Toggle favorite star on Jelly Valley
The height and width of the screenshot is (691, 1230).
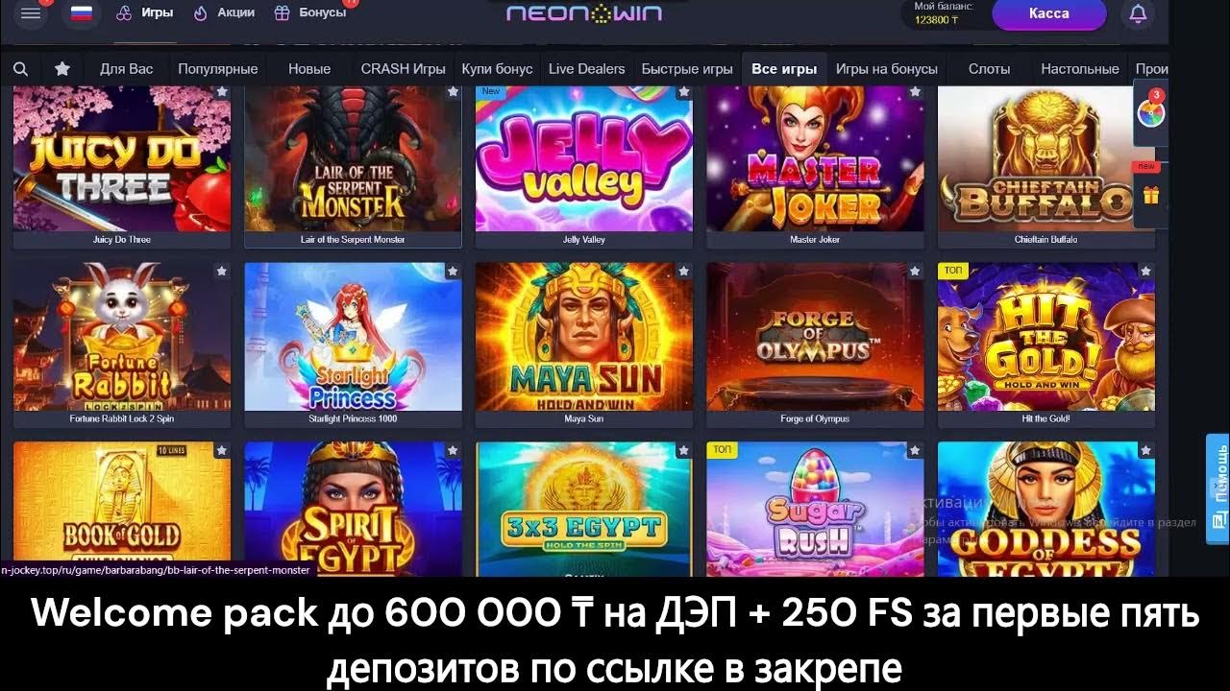point(683,92)
